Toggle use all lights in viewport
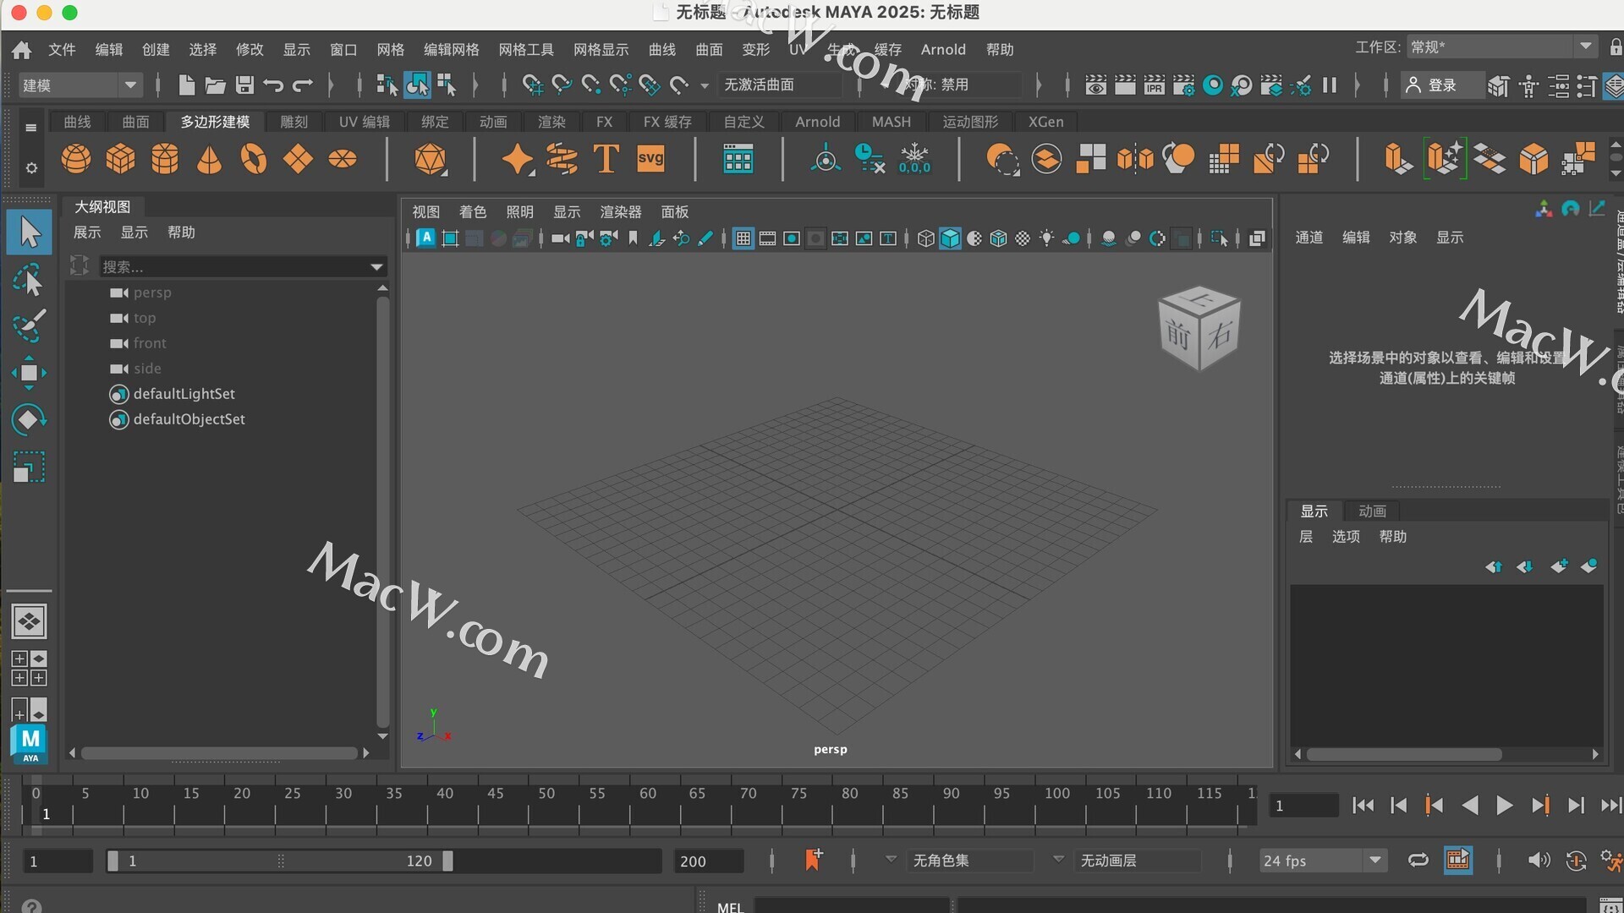Screen dimensions: 1624x913 [x=1046, y=239]
